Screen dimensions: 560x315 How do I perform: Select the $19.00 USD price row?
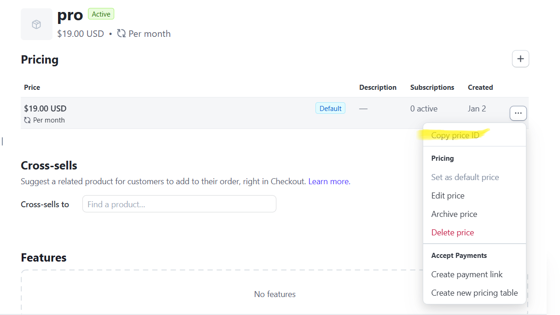point(184,113)
